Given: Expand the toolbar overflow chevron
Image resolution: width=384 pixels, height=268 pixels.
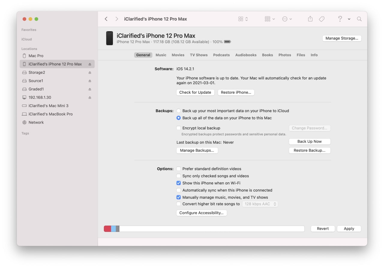Looking at the screenshot, I should [x=349, y=19].
